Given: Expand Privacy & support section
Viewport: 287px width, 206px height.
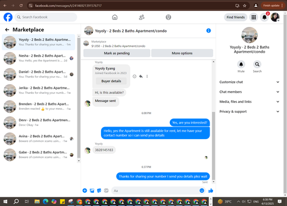Looking at the screenshot, I should (250, 112).
